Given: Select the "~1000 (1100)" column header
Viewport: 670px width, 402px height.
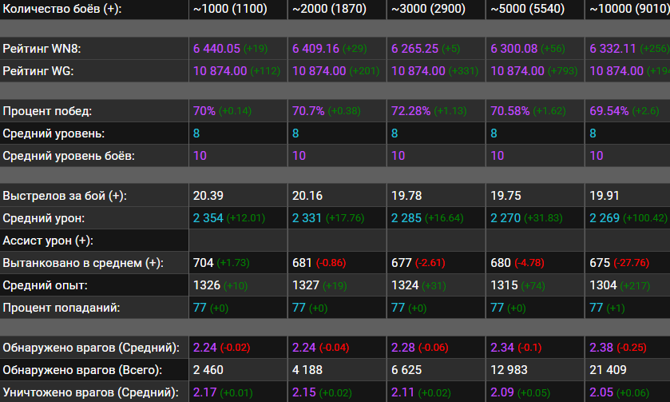Looking at the screenshot, I should [x=230, y=9].
